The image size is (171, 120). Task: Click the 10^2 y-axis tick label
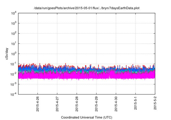click(14, 33)
